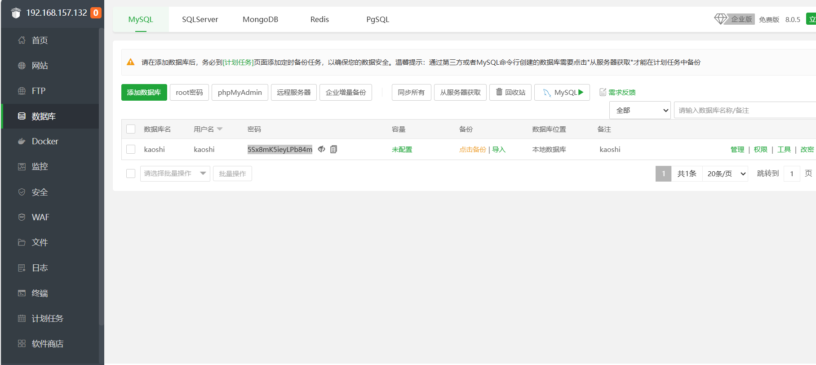The width and height of the screenshot is (816, 365).
Task: Copy the kaoshi password with clipboard icon
Action: click(x=333, y=149)
